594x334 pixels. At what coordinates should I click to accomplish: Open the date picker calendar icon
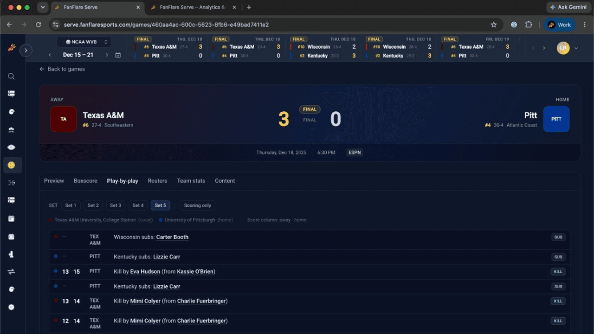click(118, 55)
